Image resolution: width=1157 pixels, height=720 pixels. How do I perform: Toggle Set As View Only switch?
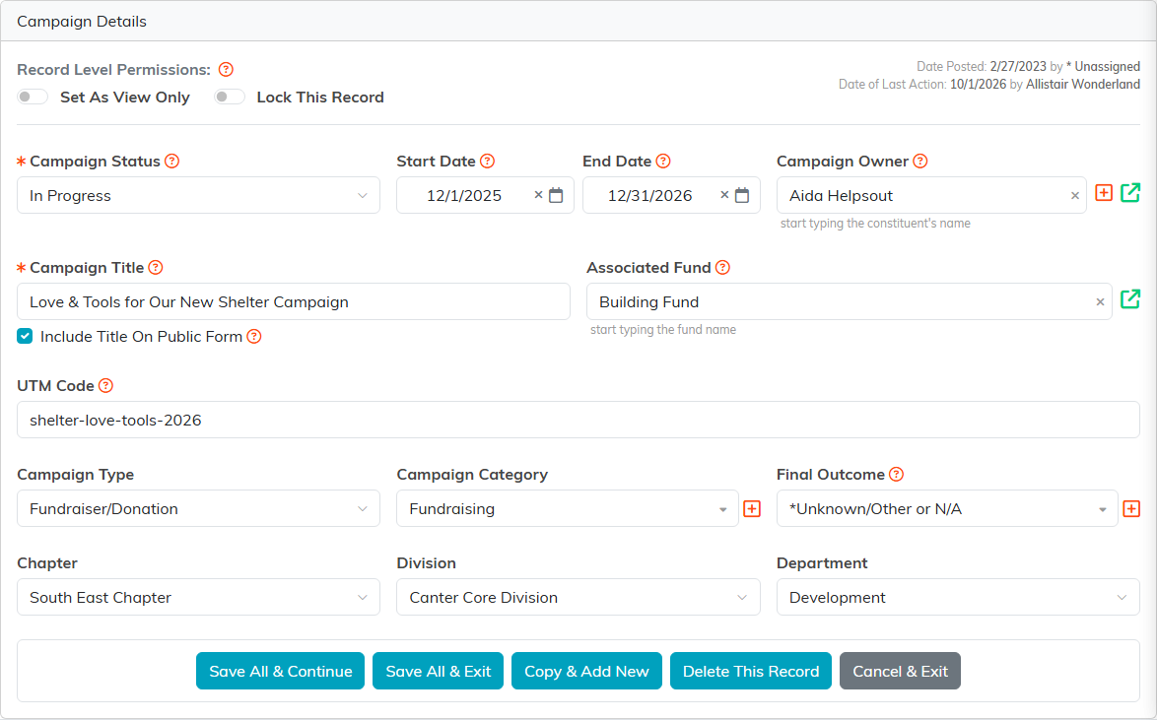(x=33, y=97)
